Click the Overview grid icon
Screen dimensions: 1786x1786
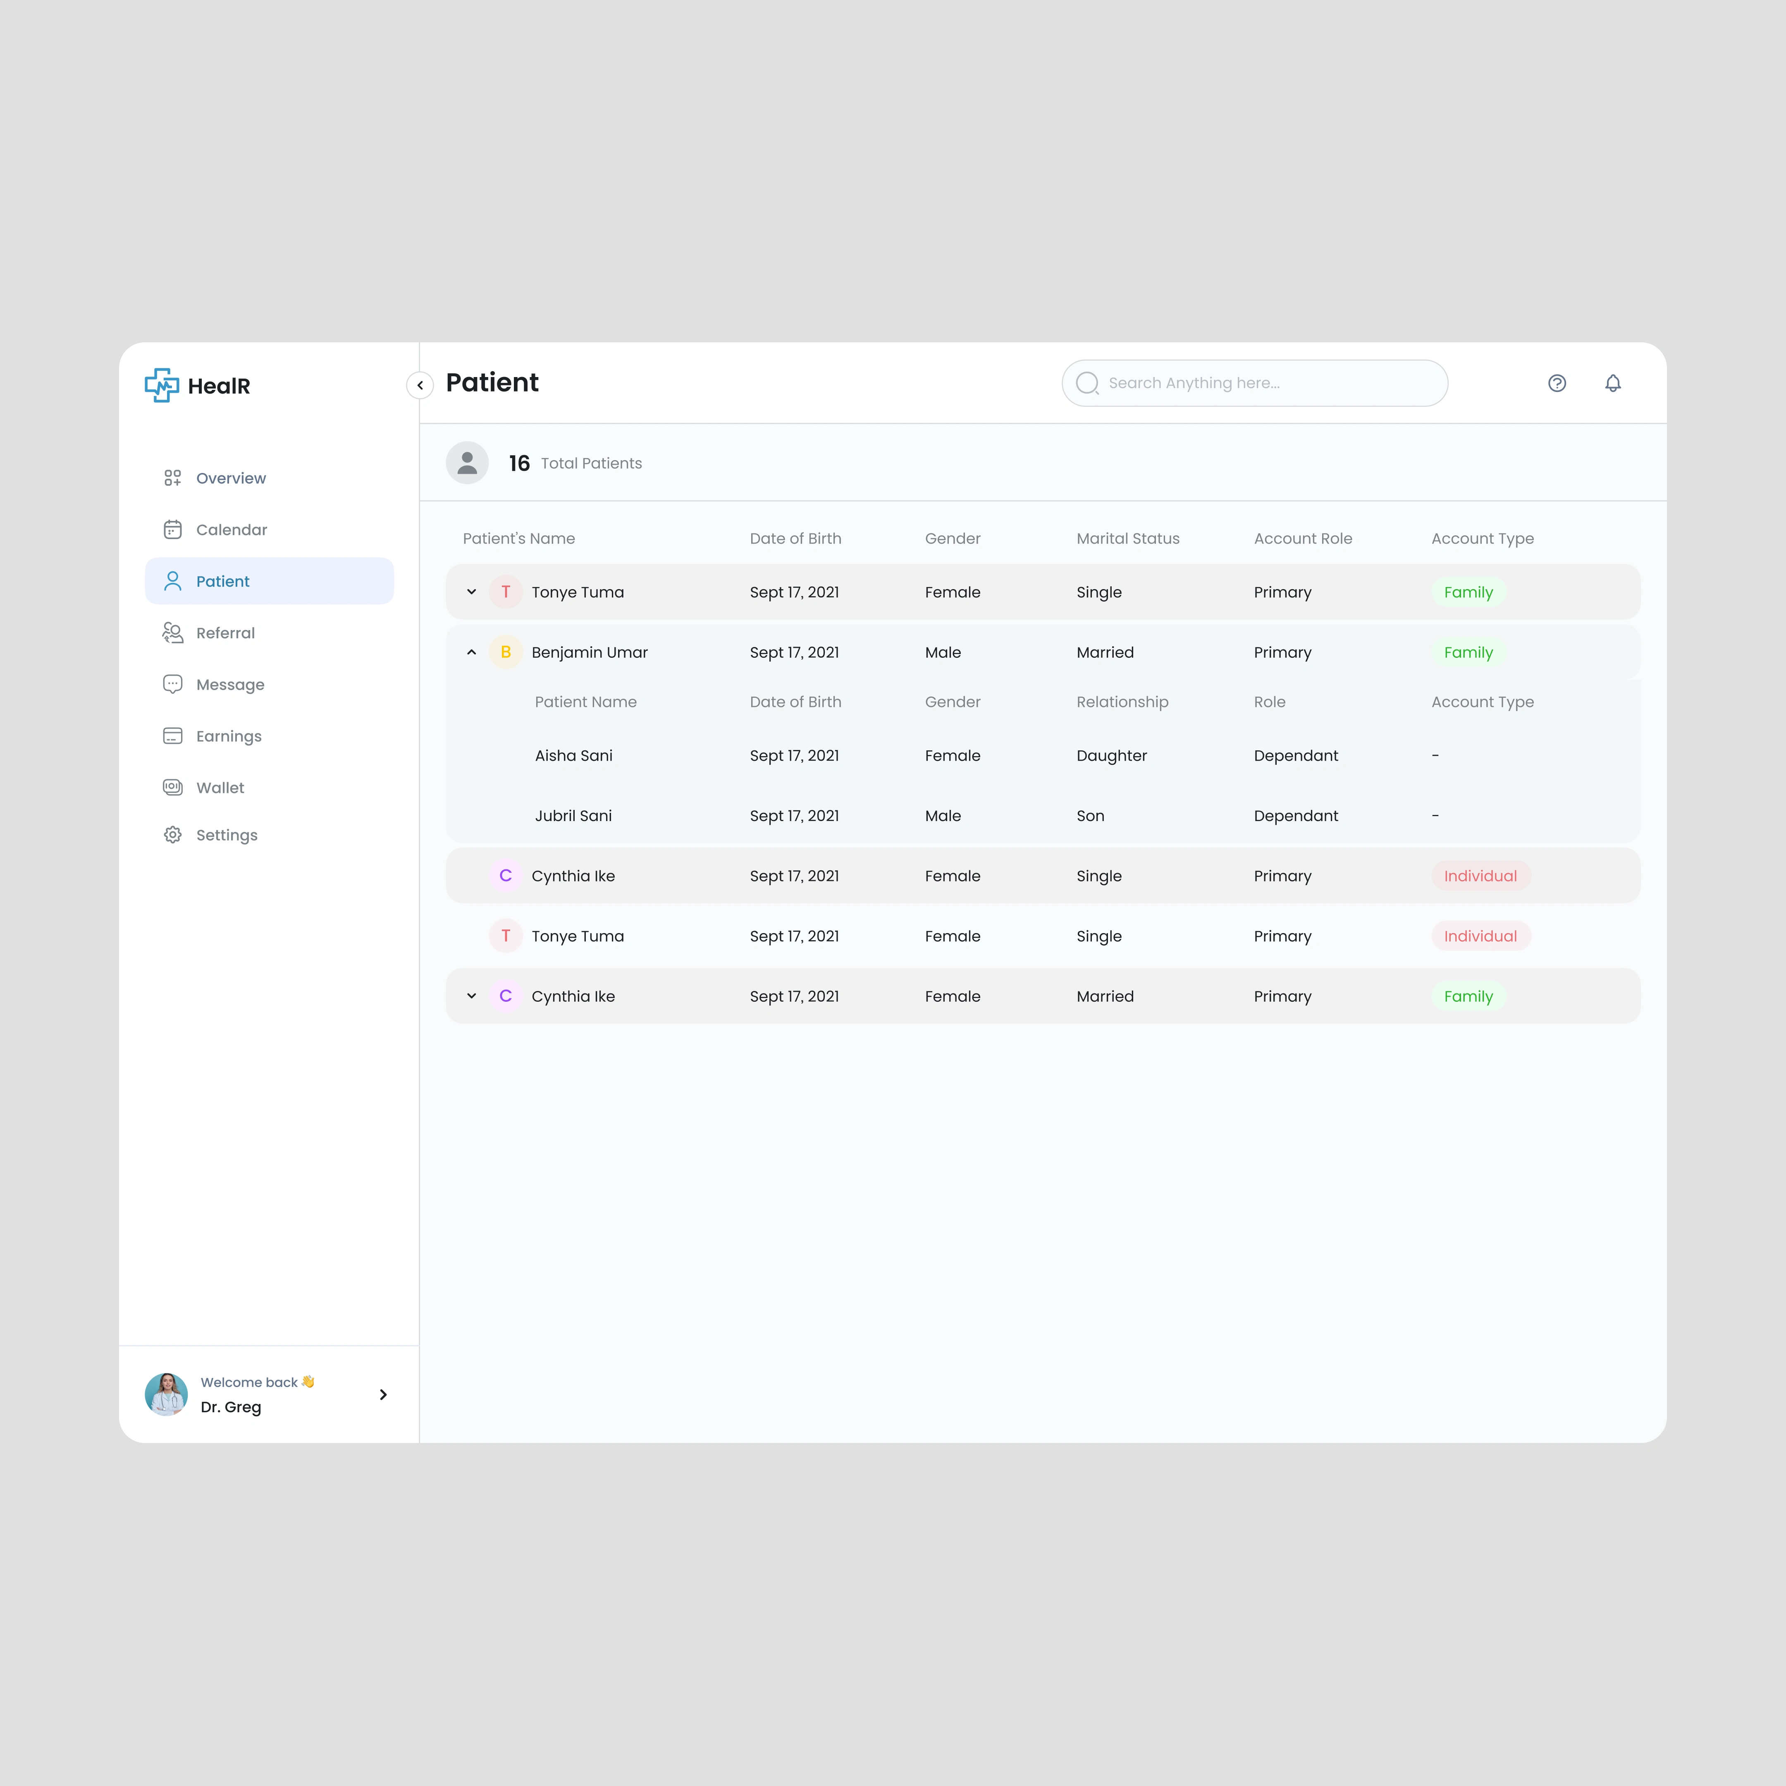173,478
